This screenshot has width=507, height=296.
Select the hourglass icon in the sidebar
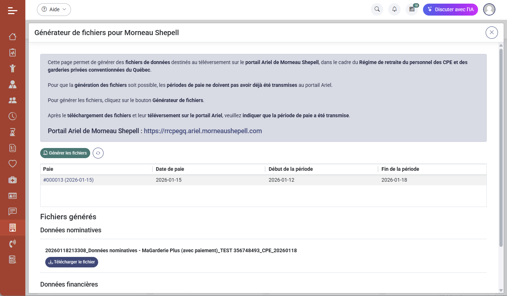(x=13, y=132)
